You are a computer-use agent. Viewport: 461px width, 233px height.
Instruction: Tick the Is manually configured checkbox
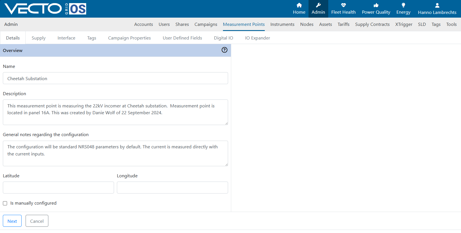tap(5, 203)
